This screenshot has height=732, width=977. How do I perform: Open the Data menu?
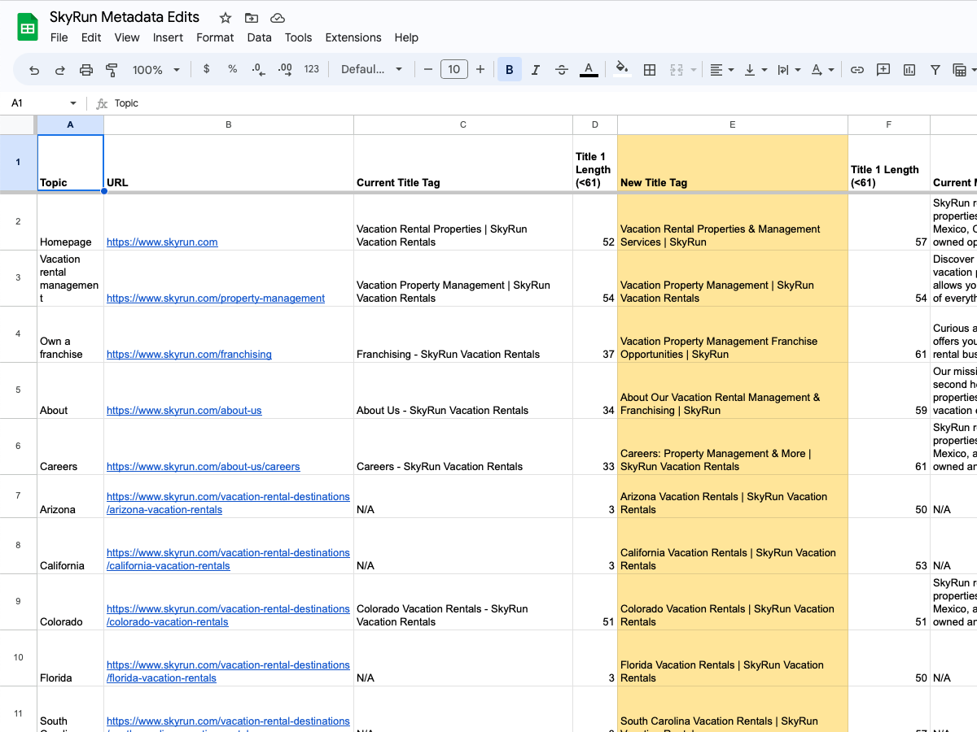coord(259,37)
